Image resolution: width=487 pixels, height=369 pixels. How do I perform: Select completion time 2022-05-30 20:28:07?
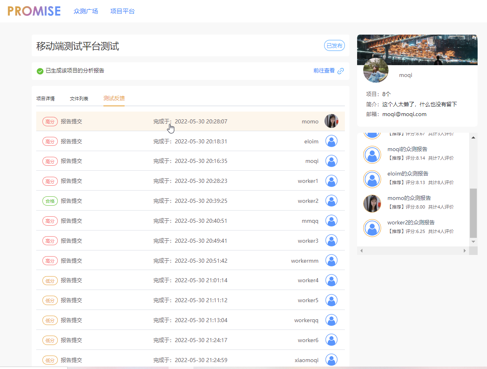tap(201, 121)
